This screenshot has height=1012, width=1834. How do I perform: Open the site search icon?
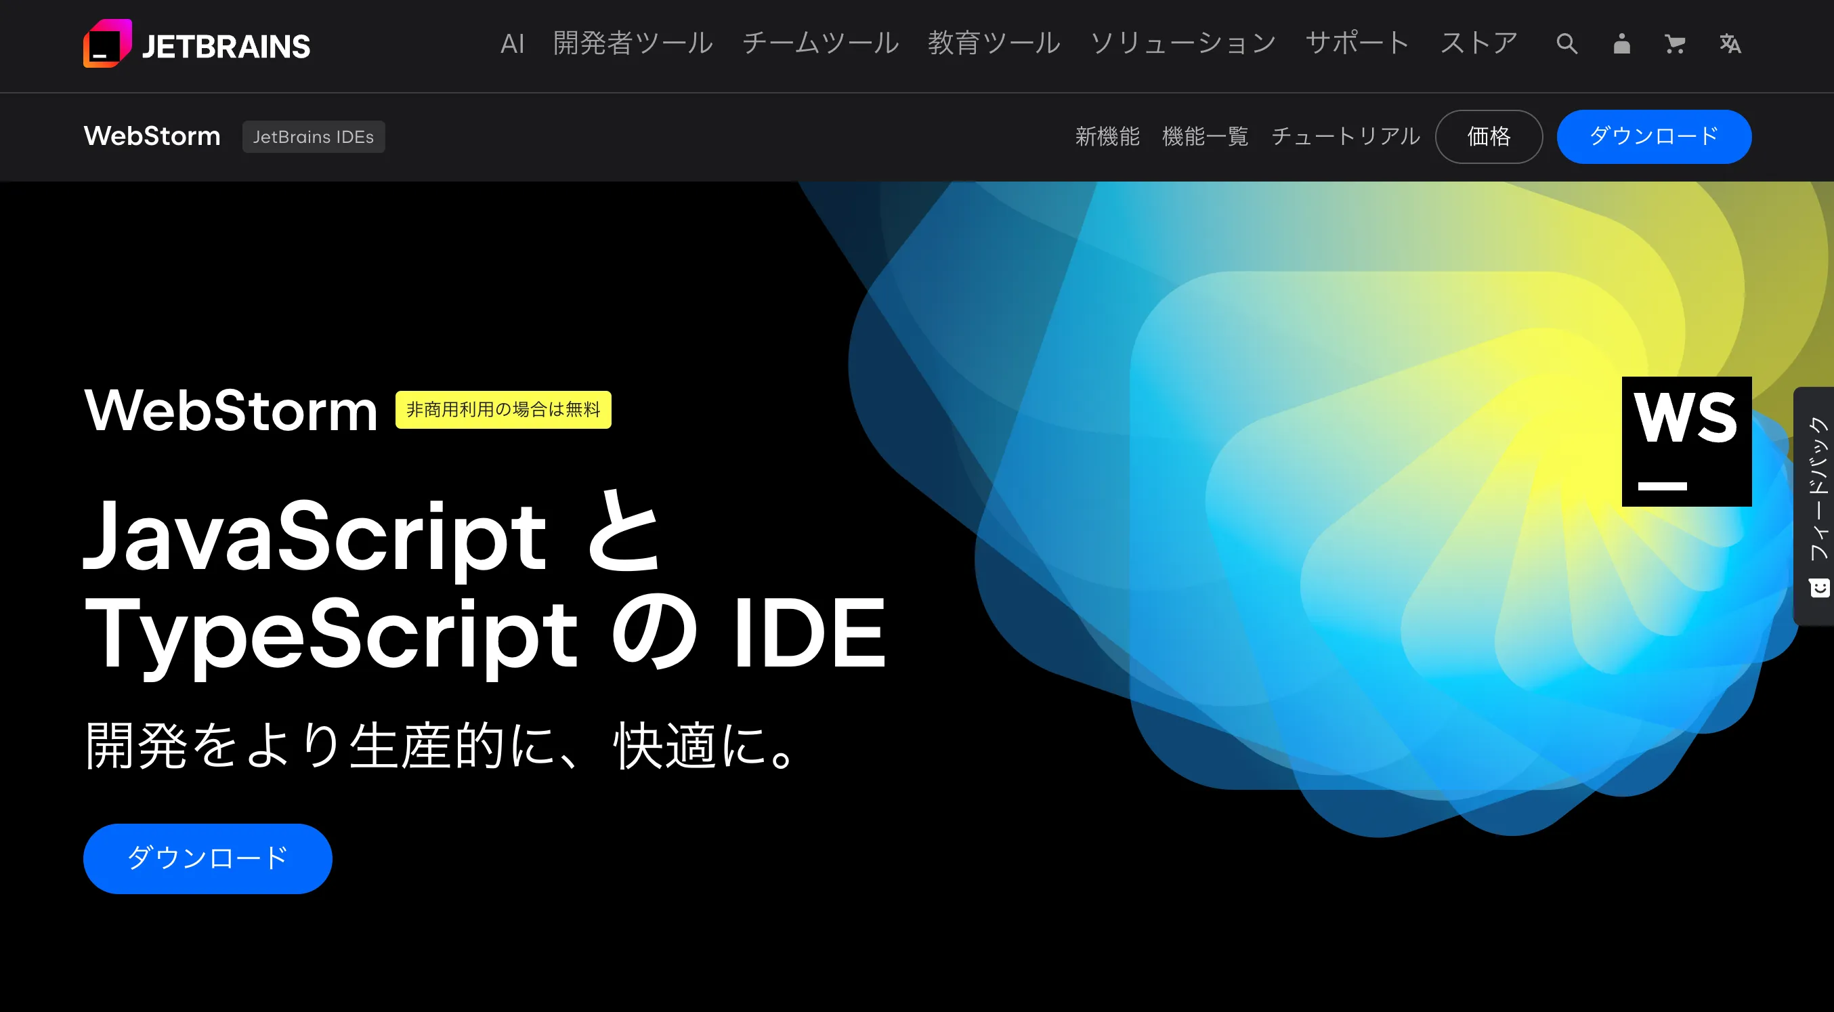[1566, 44]
